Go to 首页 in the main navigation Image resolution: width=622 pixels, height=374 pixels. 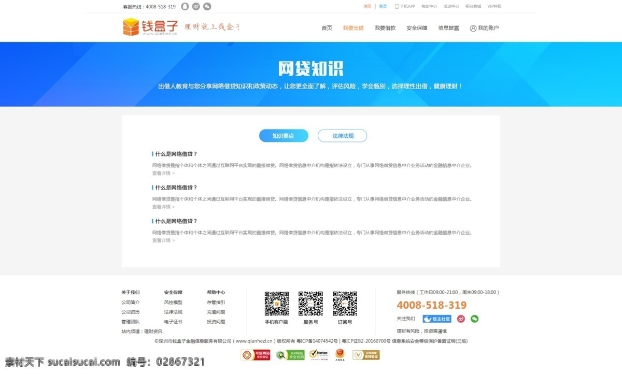click(327, 28)
